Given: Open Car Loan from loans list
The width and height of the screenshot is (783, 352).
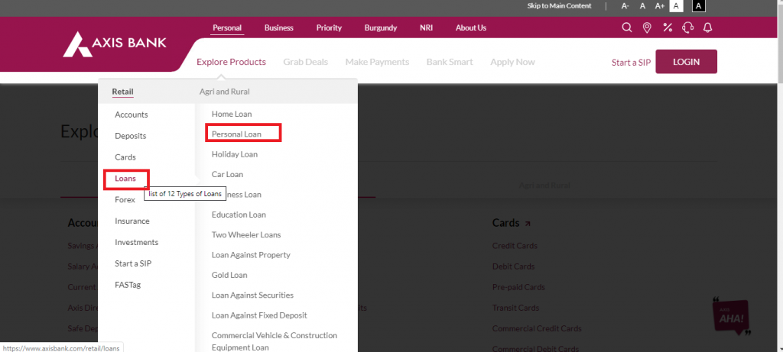Looking at the screenshot, I should 227,175.
